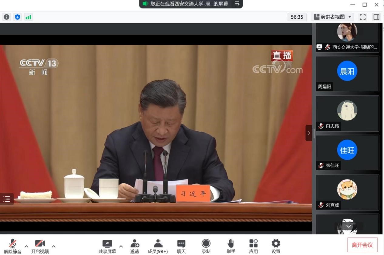Viewport: 384px width, 255px height.
Task: Check the green network signal icon
Action: coord(28,17)
